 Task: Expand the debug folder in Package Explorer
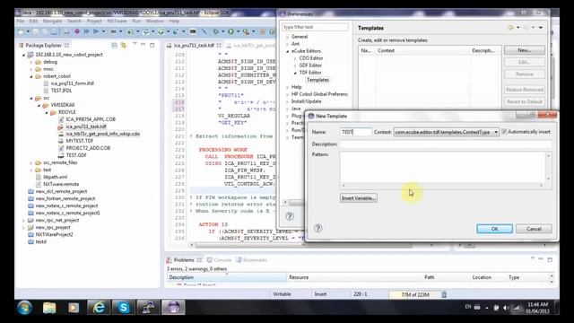(x=31, y=62)
